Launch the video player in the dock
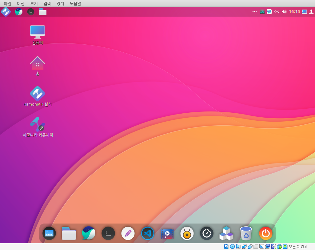The width and height of the screenshot is (315, 250). tap(167, 234)
